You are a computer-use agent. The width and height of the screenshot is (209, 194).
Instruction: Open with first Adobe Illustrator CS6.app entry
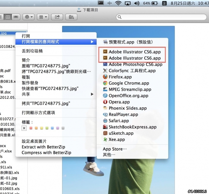(x=132, y=52)
